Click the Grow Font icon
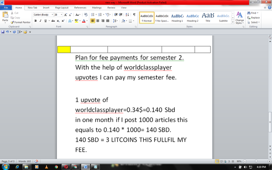 [65, 15]
